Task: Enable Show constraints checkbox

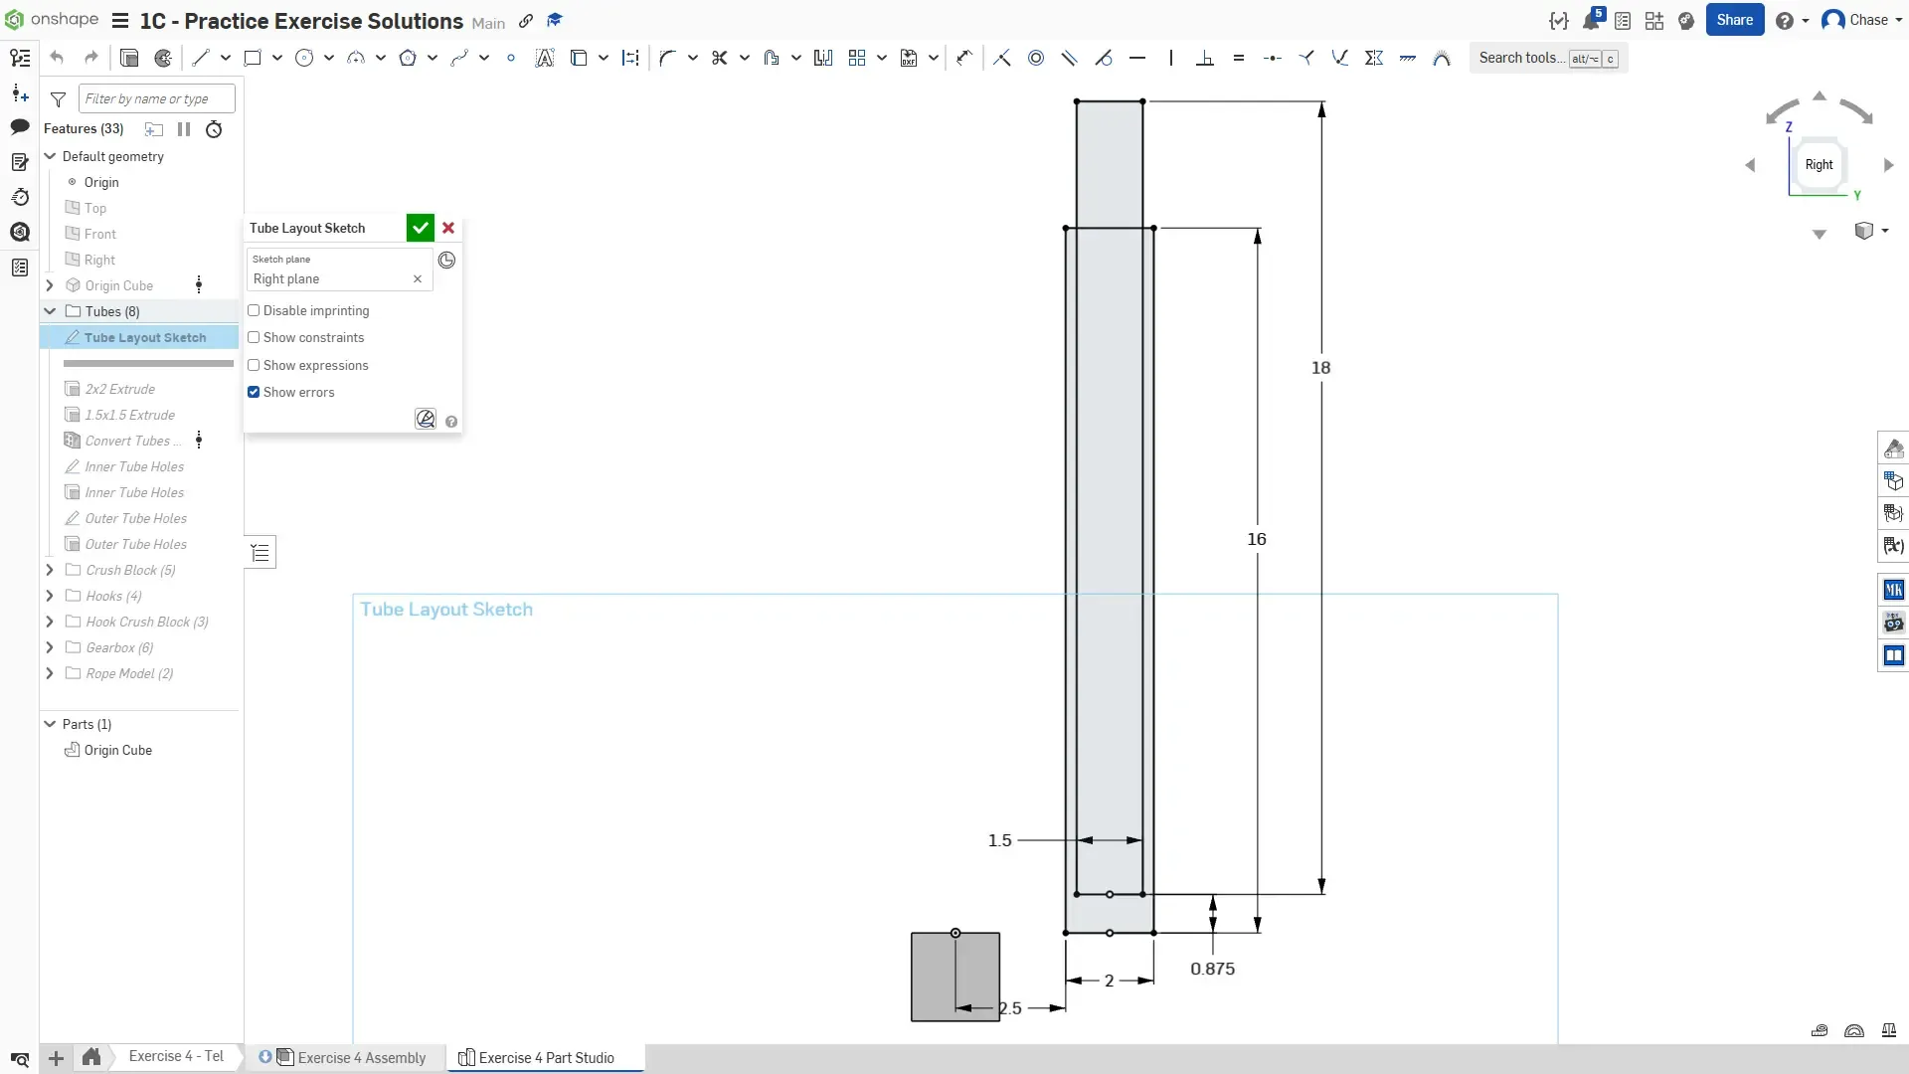Action: point(254,338)
